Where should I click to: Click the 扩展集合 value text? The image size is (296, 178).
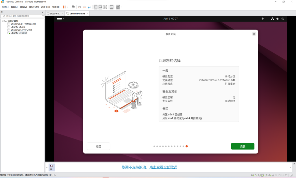[x=230, y=84]
